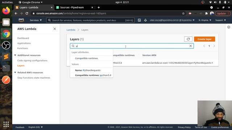Click the Lambda breadcrumb link
Image resolution: width=232 pixels, height=130 pixels.
(71, 30)
